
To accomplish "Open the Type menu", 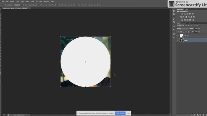I will tap(22, 2).
